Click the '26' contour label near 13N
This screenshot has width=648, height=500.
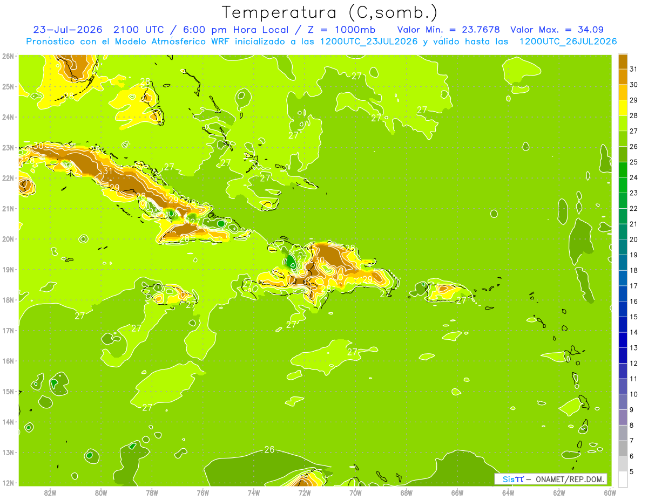tap(269, 449)
